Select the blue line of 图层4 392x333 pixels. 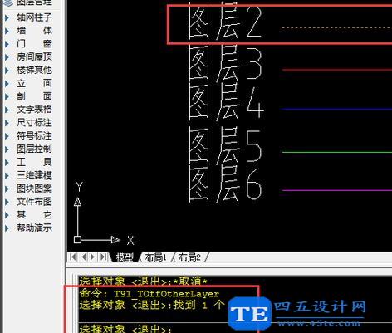[x=337, y=109]
